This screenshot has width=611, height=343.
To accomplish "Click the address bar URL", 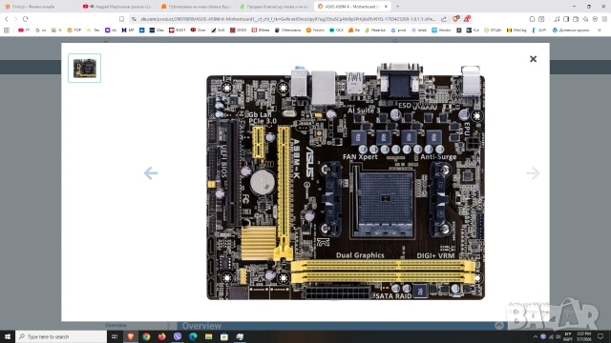I will [x=288, y=19].
